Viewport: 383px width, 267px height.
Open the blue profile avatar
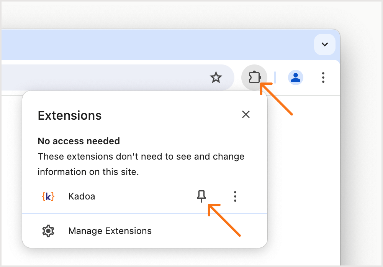pos(296,77)
